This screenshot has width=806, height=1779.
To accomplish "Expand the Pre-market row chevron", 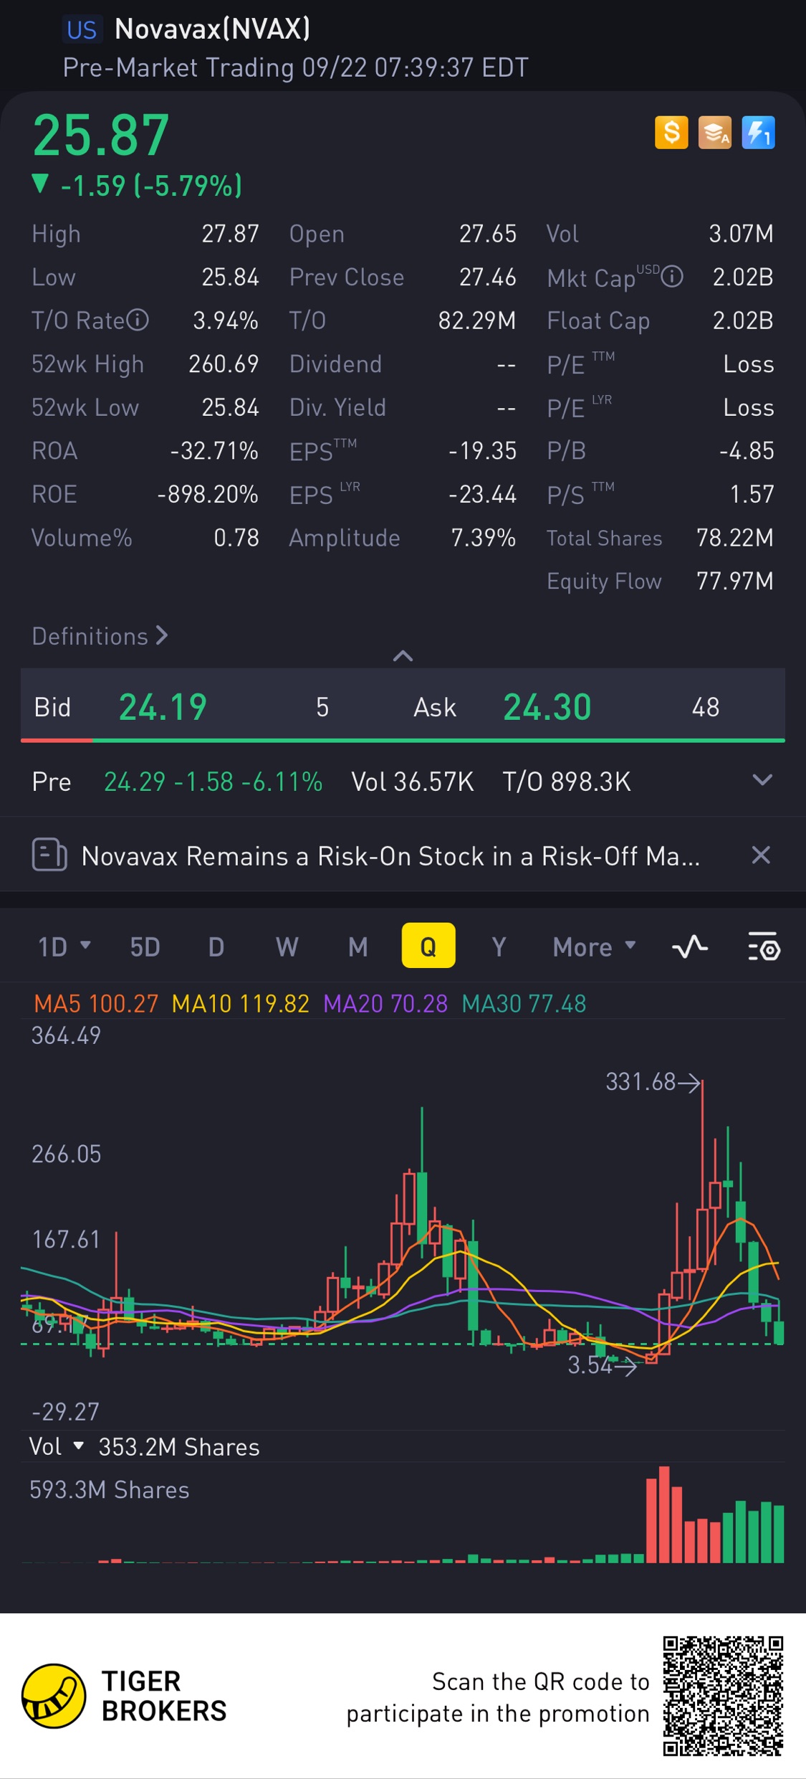I will (x=762, y=780).
